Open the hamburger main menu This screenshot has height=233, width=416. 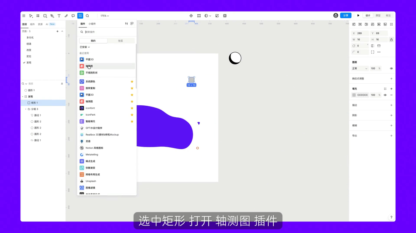point(24,16)
